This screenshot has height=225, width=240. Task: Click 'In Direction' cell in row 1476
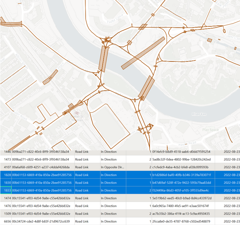(x=109, y=206)
